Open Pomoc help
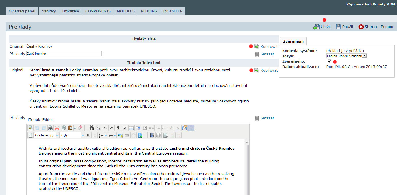This screenshot has width=397, height=195. [387, 27]
